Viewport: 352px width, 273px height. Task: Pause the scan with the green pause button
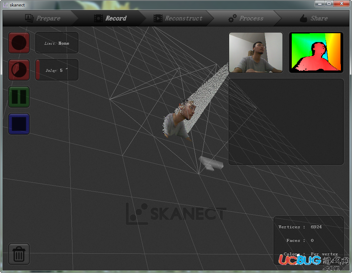coord(19,97)
